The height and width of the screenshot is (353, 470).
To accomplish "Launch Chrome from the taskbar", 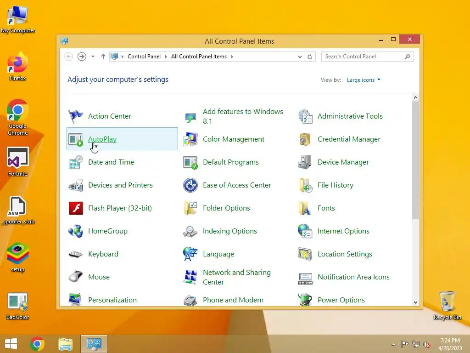I will pyautogui.click(x=37, y=344).
